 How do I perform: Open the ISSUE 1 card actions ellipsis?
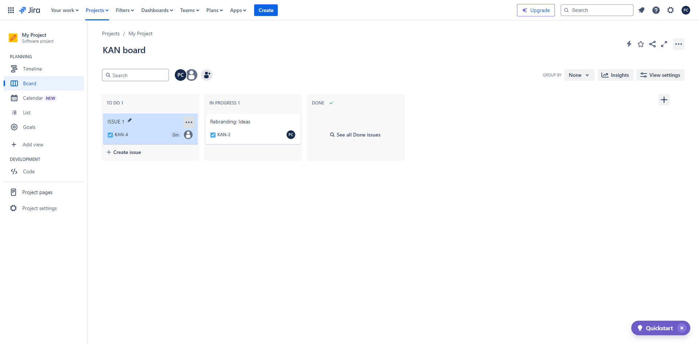189,122
